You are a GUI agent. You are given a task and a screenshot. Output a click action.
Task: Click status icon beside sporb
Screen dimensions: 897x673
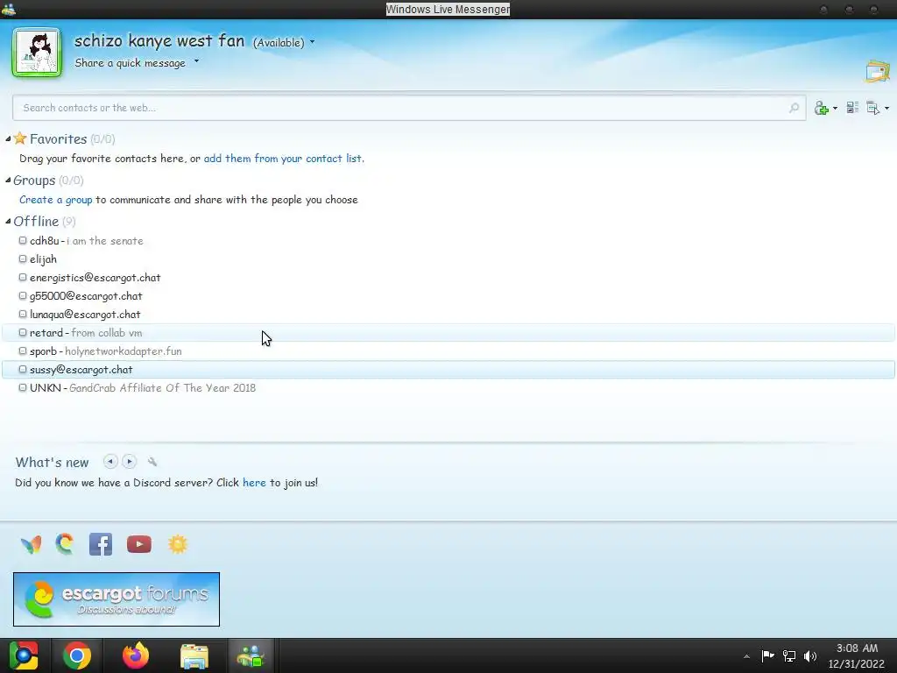(23, 351)
